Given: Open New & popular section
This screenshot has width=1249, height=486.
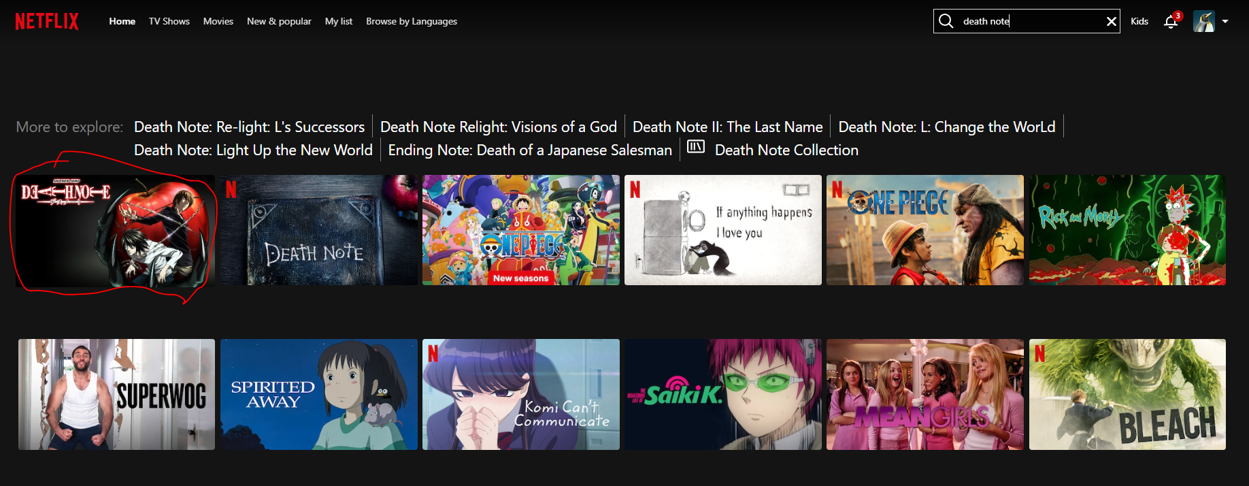Looking at the screenshot, I should point(279,21).
